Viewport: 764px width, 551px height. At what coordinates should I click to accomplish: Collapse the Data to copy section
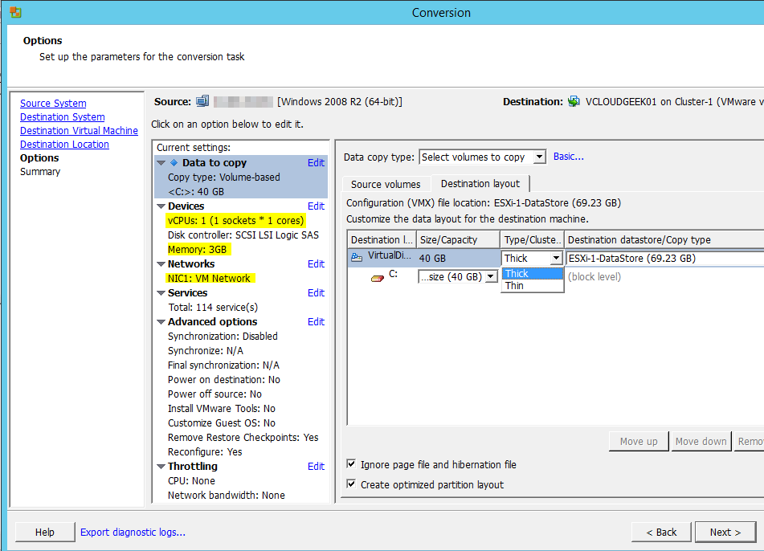(x=161, y=163)
